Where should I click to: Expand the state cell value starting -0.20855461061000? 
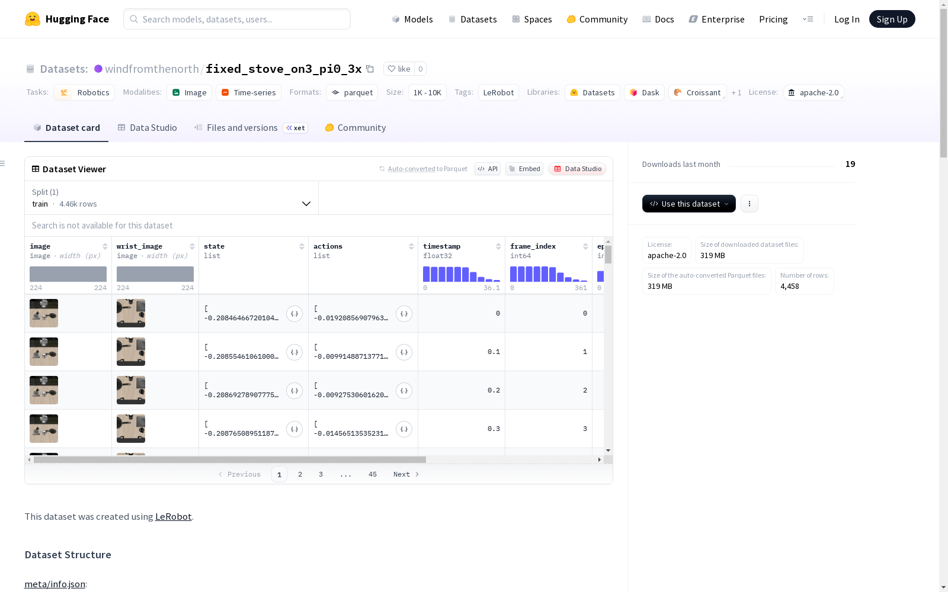(x=294, y=352)
